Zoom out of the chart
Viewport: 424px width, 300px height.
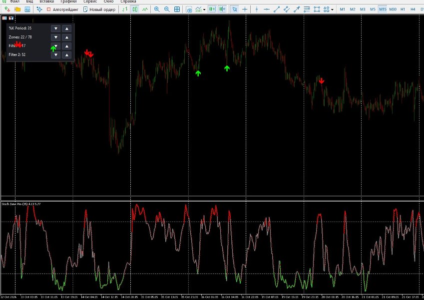coord(167,9)
